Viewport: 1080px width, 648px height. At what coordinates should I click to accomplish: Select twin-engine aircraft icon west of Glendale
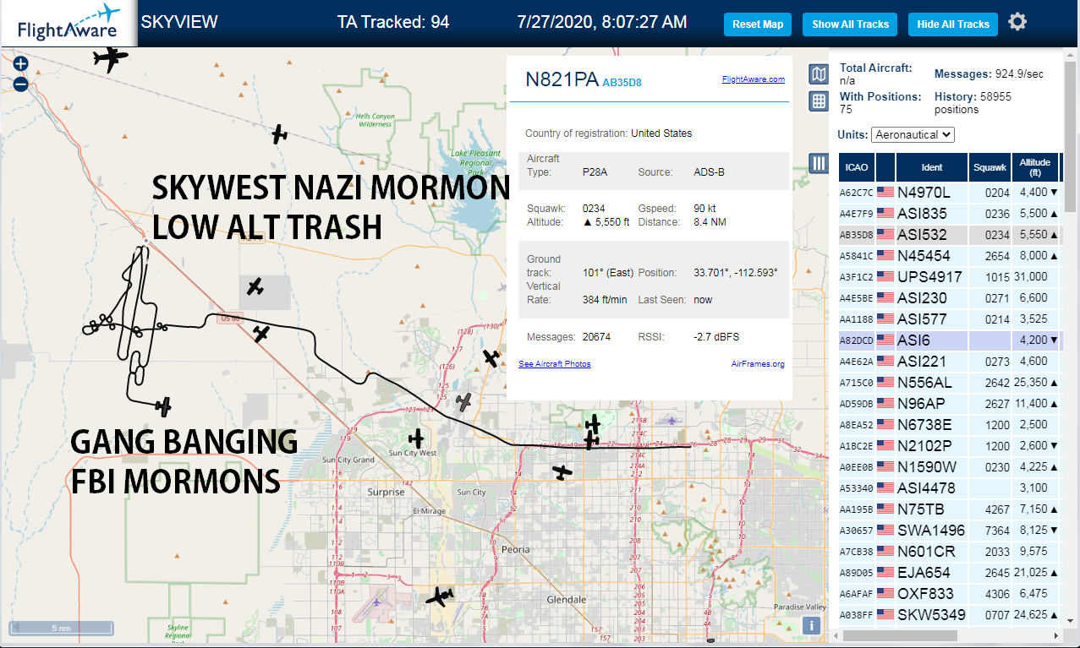pos(440,596)
